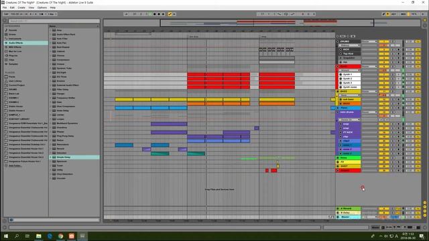Click the tempo value field
Image resolution: width=429 pixels, height=241 pixels.
tap(15, 14)
